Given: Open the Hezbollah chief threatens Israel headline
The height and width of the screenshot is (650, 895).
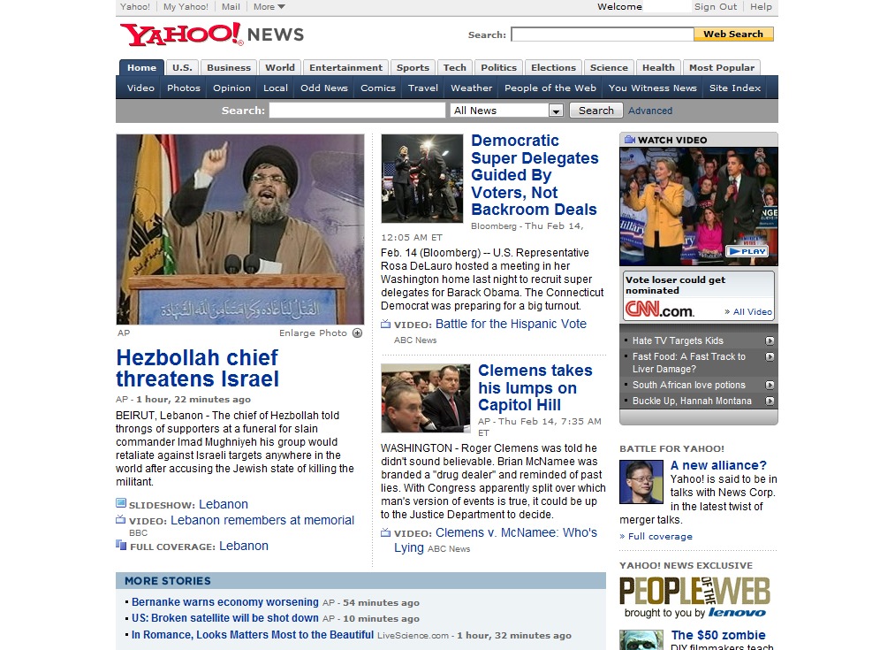Looking at the screenshot, I should point(197,369).
